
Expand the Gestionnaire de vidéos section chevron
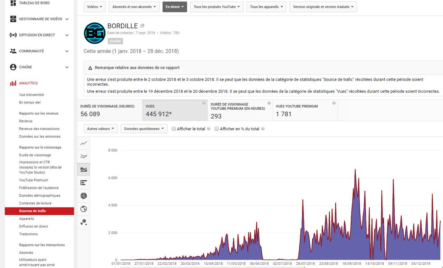(x=67, y=19)
